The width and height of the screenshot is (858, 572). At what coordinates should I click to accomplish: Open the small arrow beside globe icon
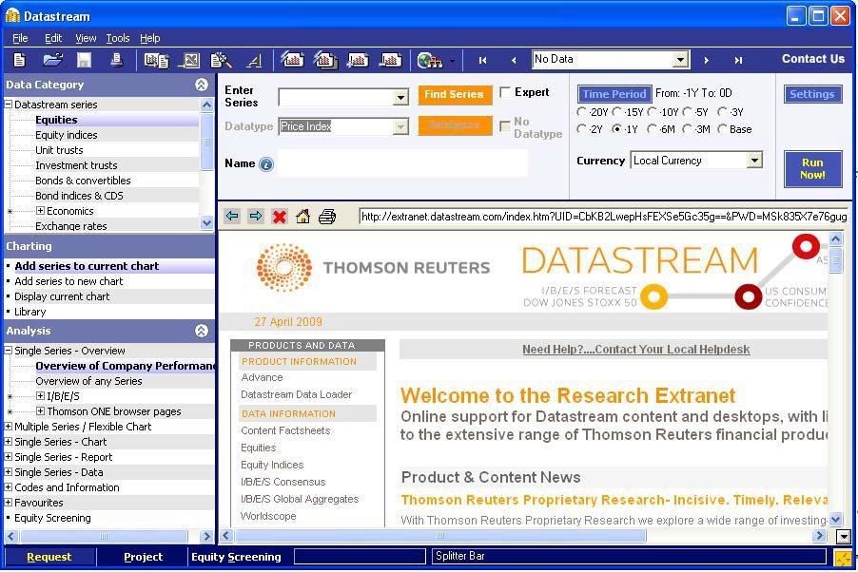tap(452, 61)
